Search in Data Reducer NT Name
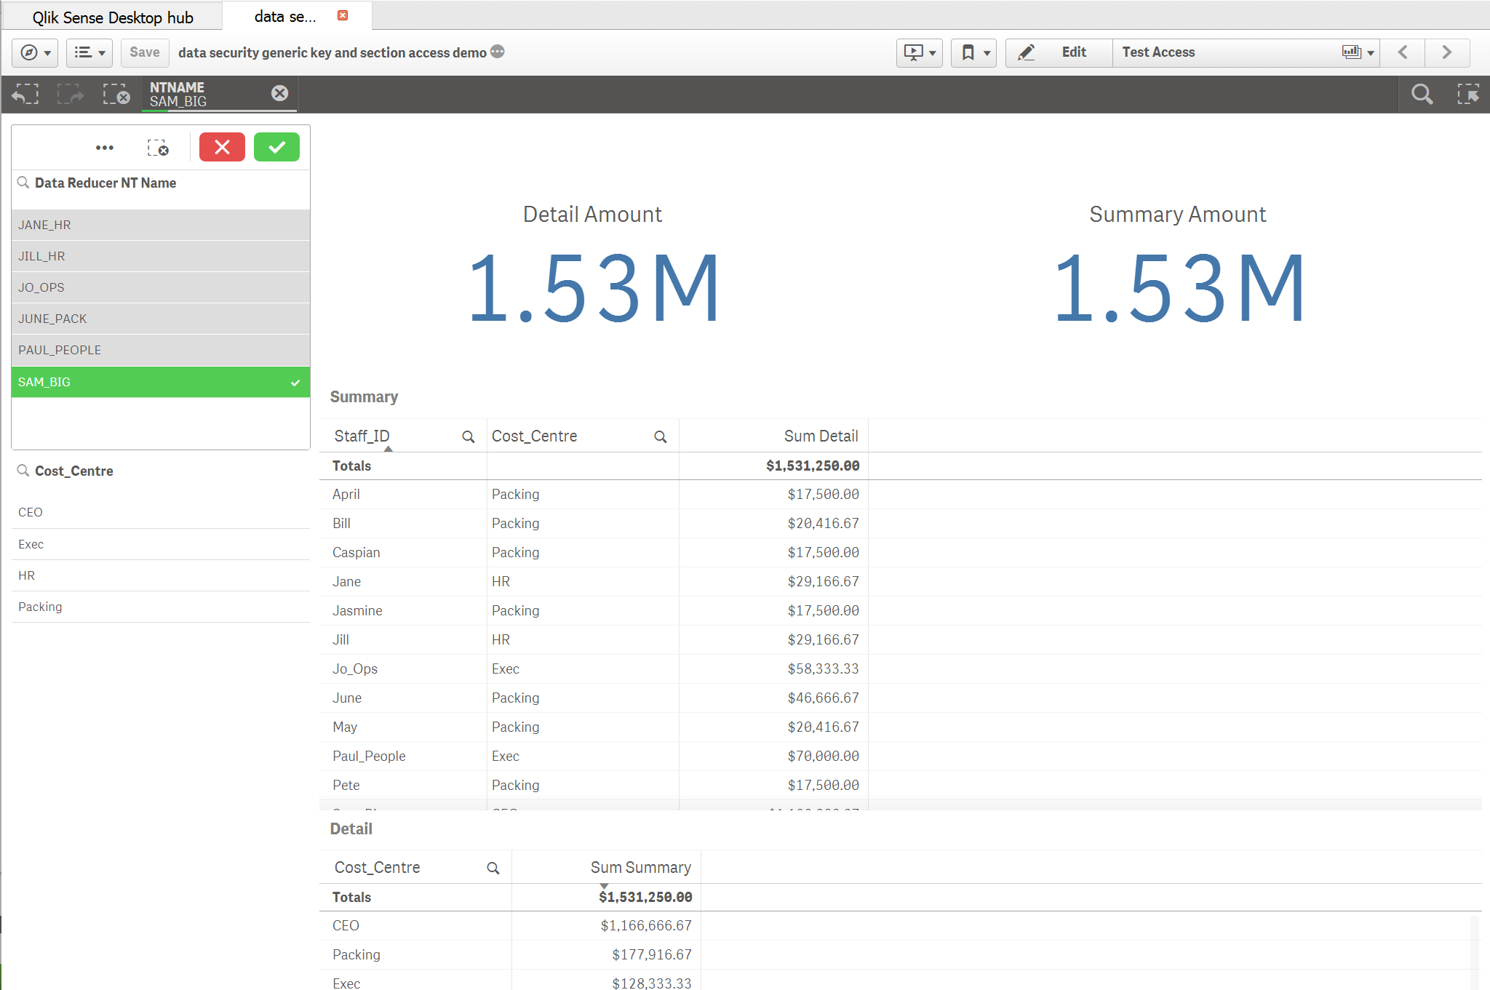The height and width of the screenshot is (990, 1490). pos(23,183)
